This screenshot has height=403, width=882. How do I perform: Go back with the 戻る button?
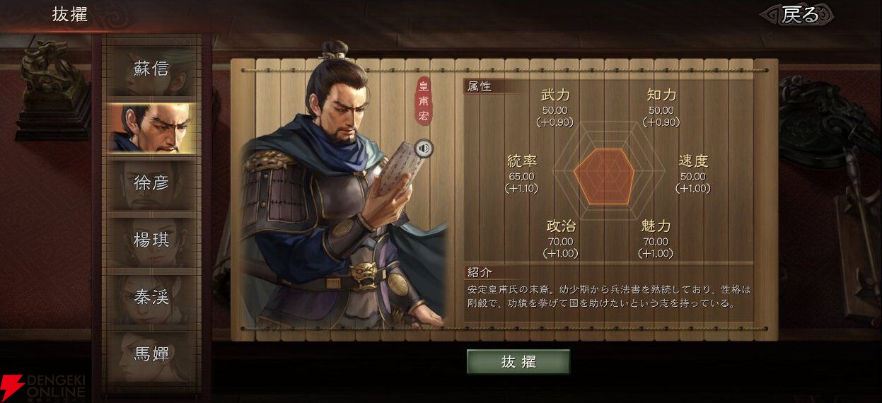click(797, 15)
